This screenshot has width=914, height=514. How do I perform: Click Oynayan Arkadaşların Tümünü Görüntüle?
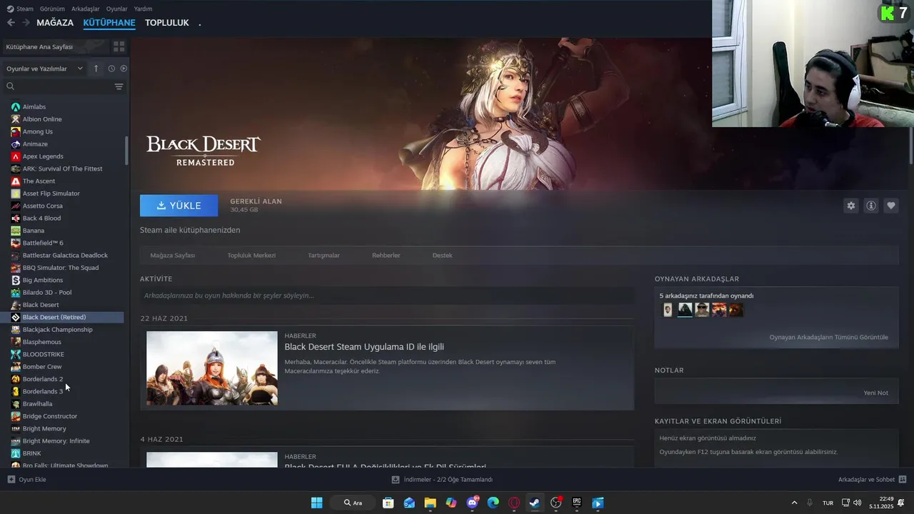click(x=829, y=337)
